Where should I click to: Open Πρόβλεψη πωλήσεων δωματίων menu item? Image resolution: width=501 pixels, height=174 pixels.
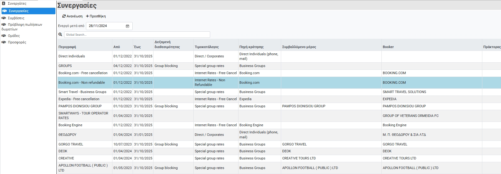[22, 27]
